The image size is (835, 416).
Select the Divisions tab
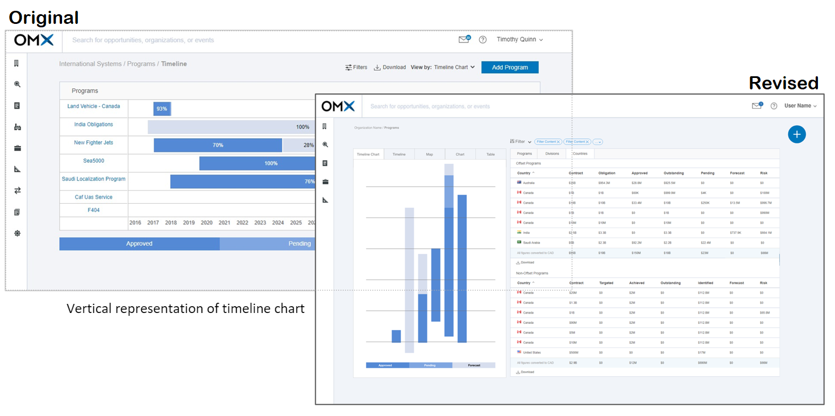click(552, 154)
